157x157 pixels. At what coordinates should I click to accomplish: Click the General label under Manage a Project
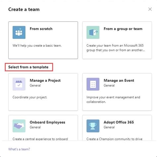[35, 85]
